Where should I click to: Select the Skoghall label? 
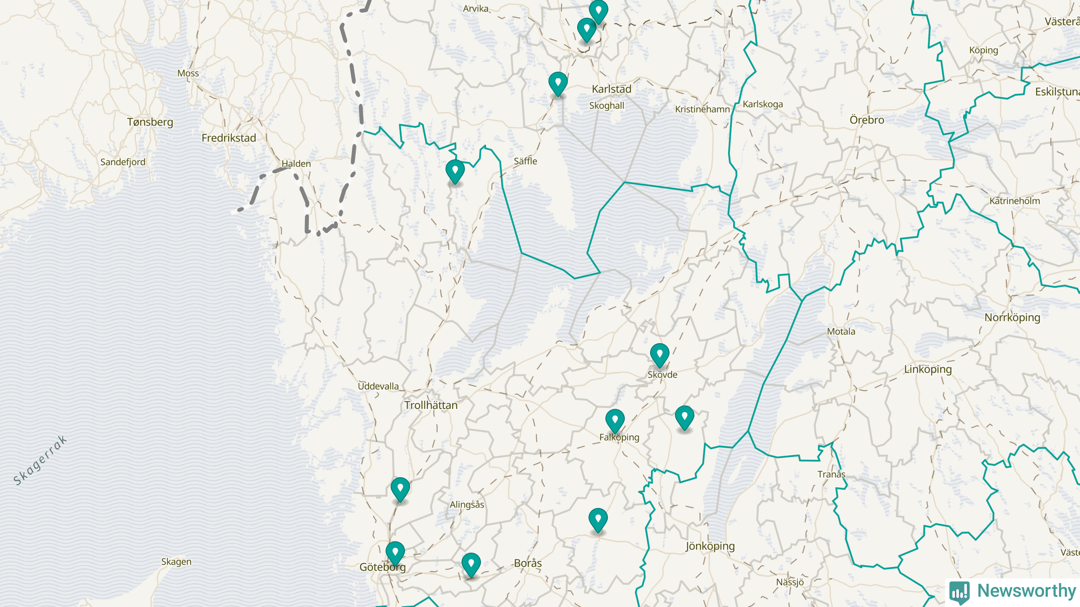[x=607, y=105]
